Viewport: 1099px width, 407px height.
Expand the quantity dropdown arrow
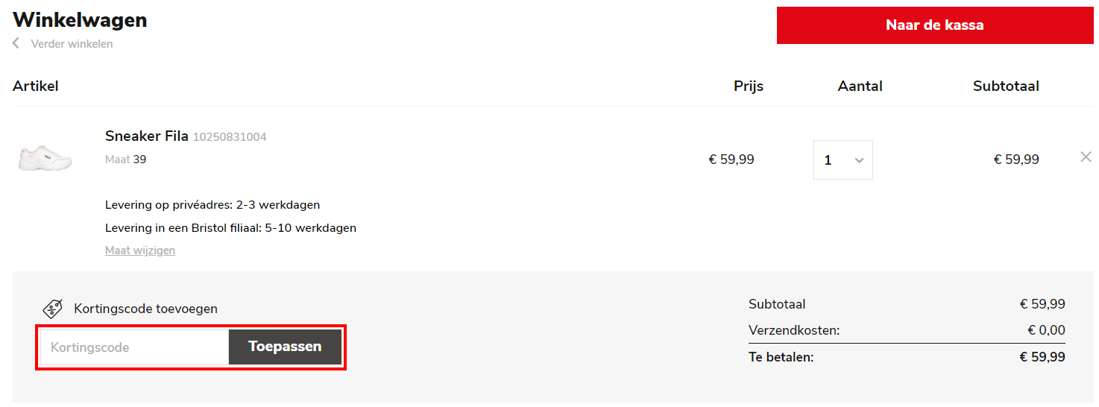859,160
